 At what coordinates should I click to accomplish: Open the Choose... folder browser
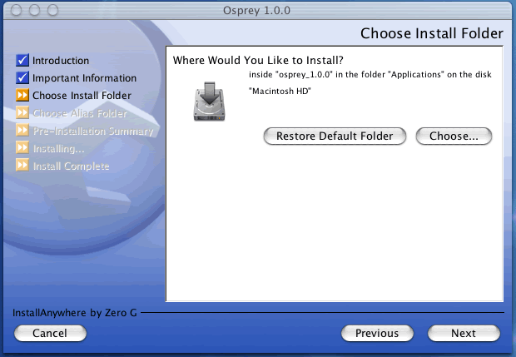[x=454, y=136]
